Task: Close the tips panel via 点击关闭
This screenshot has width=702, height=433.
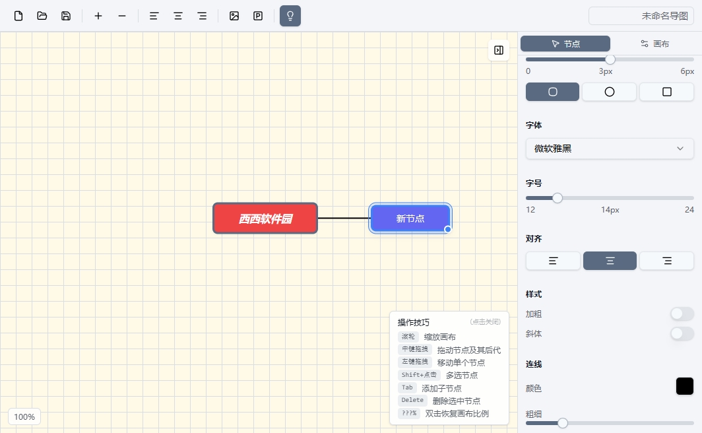Action: 486,322
